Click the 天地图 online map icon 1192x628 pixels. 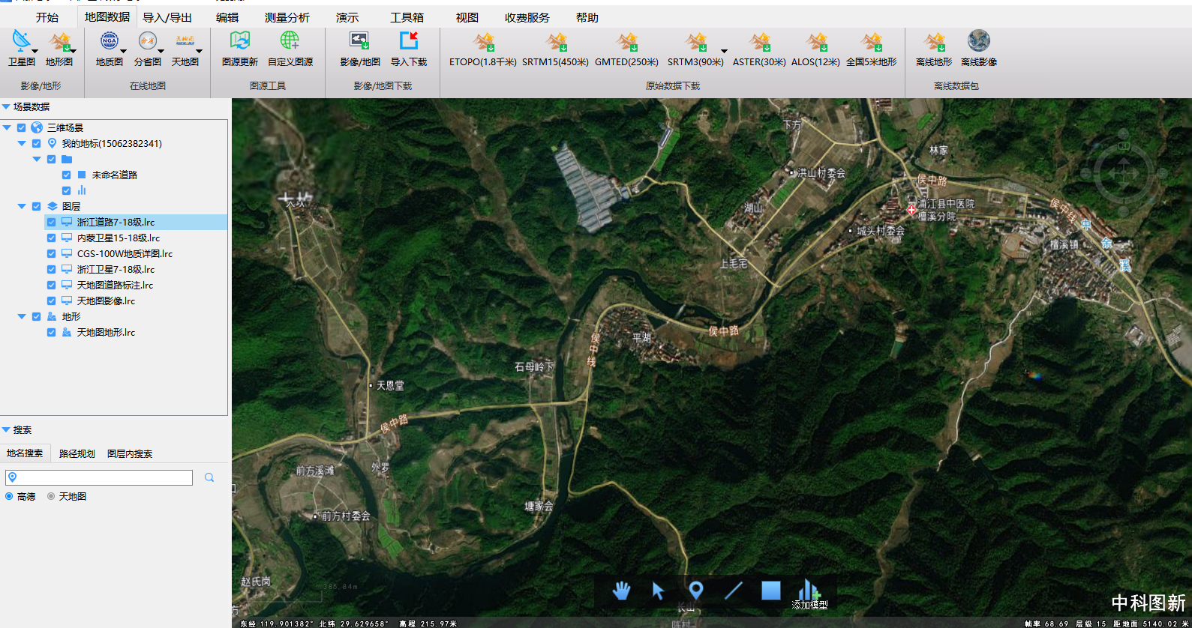point(185,41)
